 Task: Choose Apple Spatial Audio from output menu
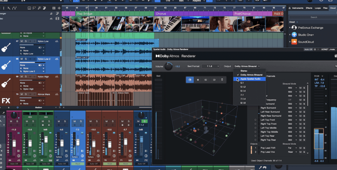pos(249,79)
